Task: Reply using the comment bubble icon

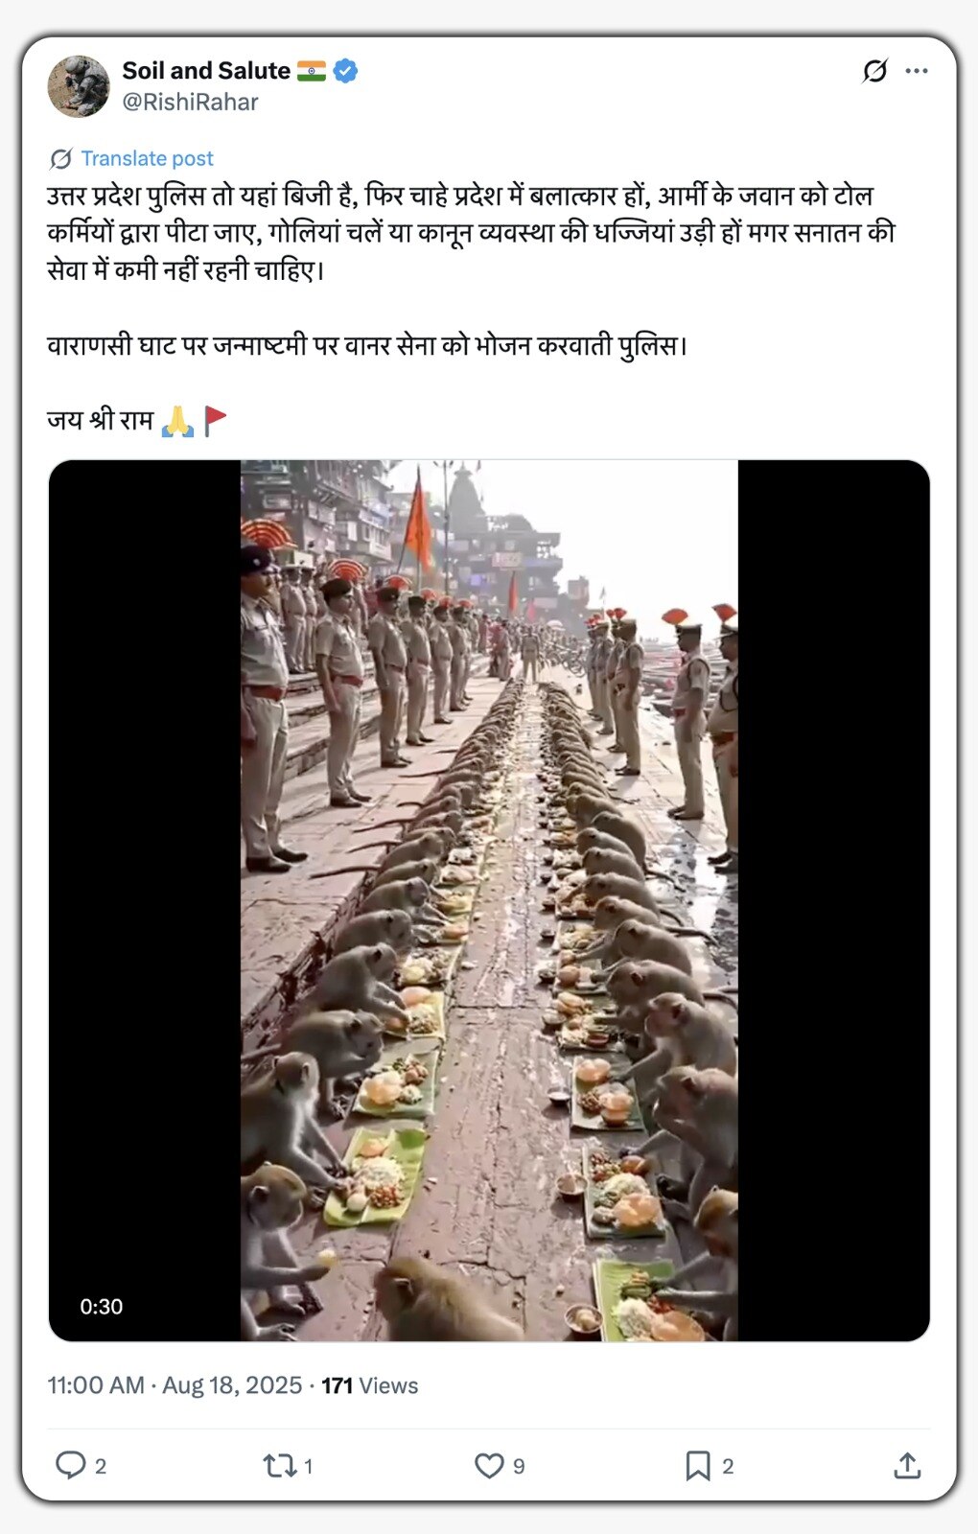Action: [x=71, y=1465]
